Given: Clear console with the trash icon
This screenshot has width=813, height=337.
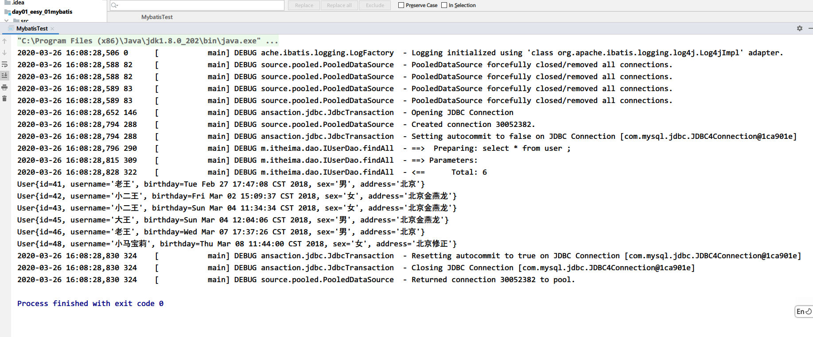Looking at the screenshot, I should (x=4, y=98).
